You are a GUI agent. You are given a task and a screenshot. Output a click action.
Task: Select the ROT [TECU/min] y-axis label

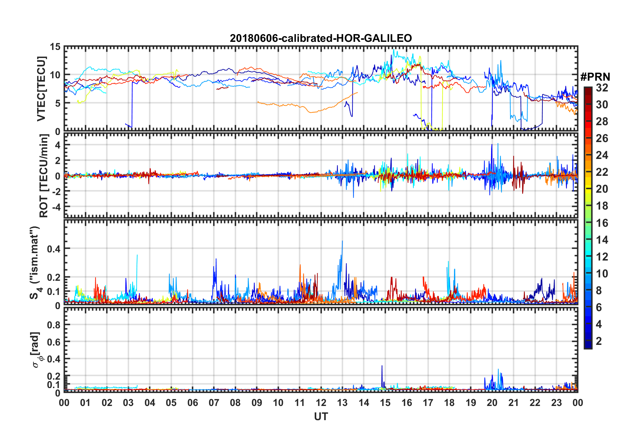[44, 175]
